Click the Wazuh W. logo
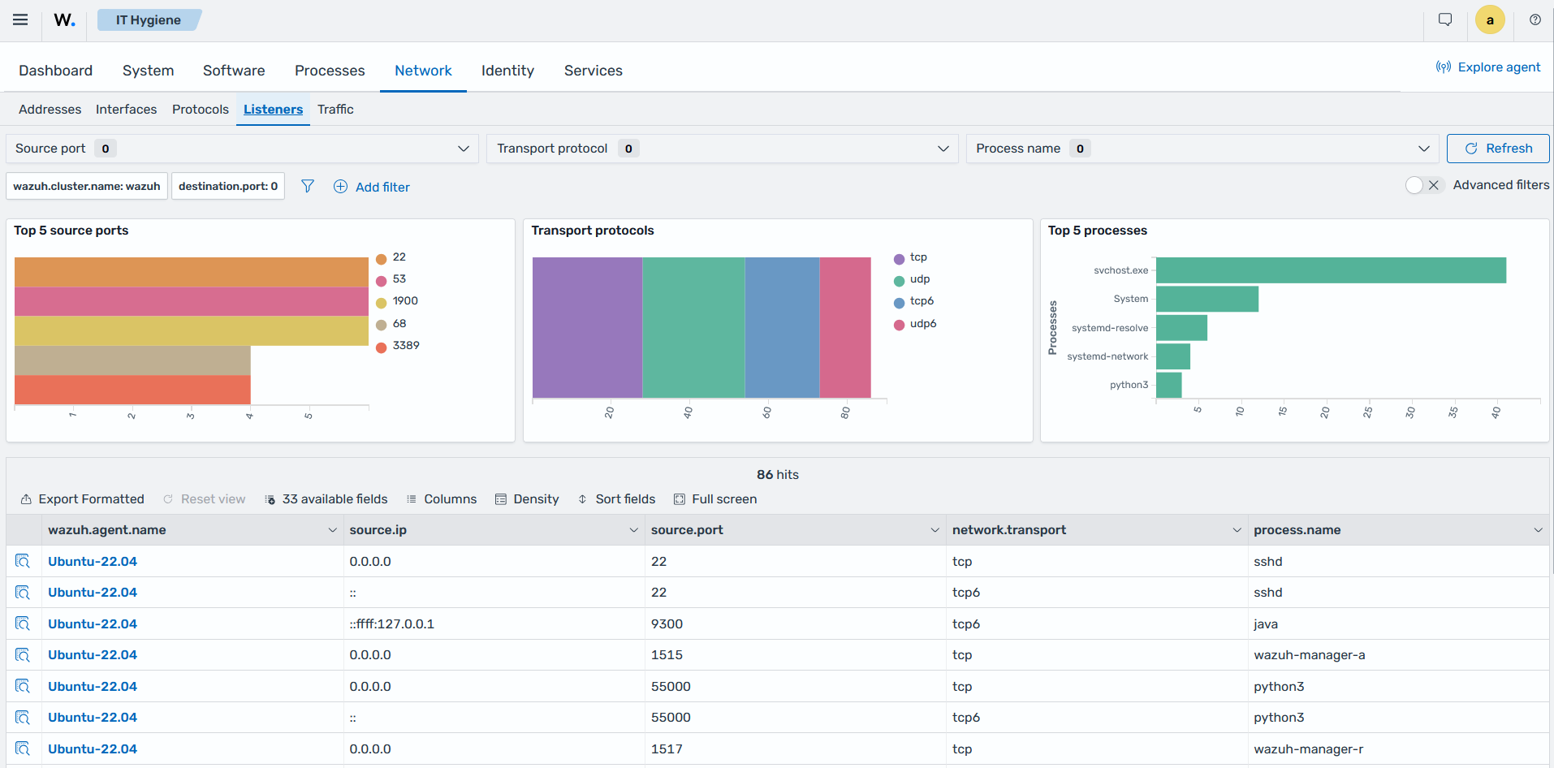 point(65,20)
